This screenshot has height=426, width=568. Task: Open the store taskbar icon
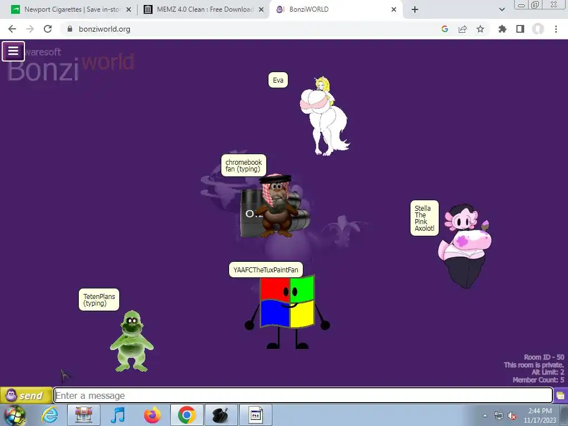[x=84, y=415]
